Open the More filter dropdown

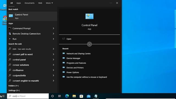click(x=50, y=3)
